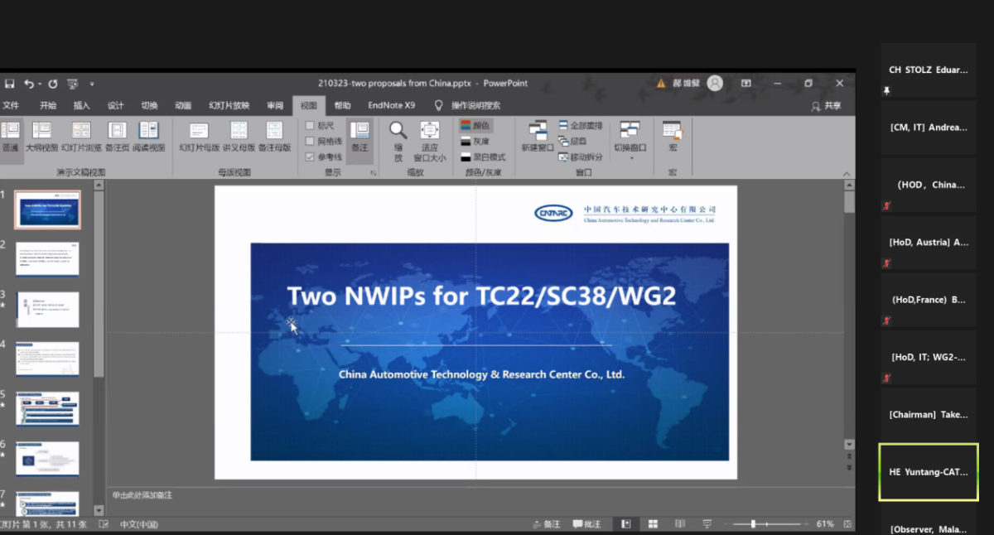
Task: Click the Macros (宏) icon
Action: pyautogui.click(x=672, y=136)
